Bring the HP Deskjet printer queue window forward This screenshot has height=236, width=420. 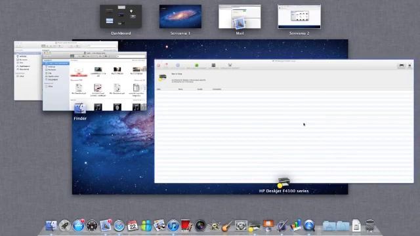tap(284, 121)
